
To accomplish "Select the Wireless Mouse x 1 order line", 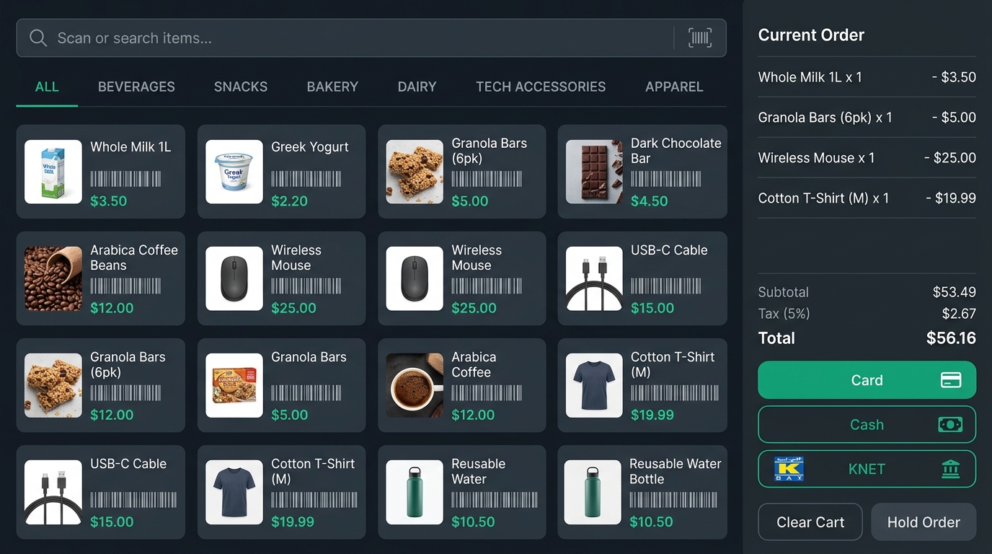I will tap(867, 158).
